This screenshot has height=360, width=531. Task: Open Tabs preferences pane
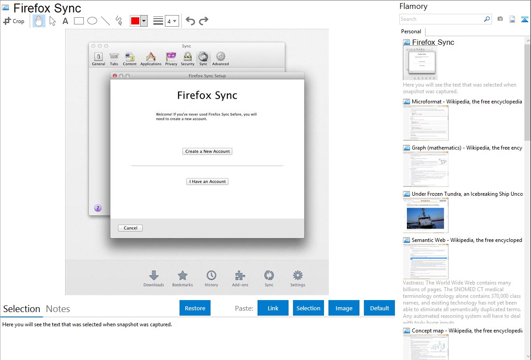[114, 59]
